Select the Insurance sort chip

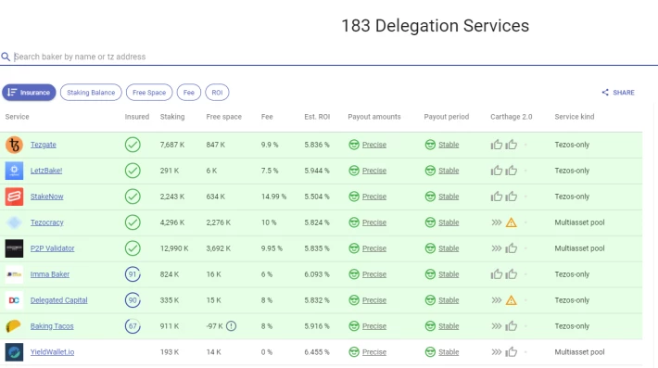click(29, 93)
